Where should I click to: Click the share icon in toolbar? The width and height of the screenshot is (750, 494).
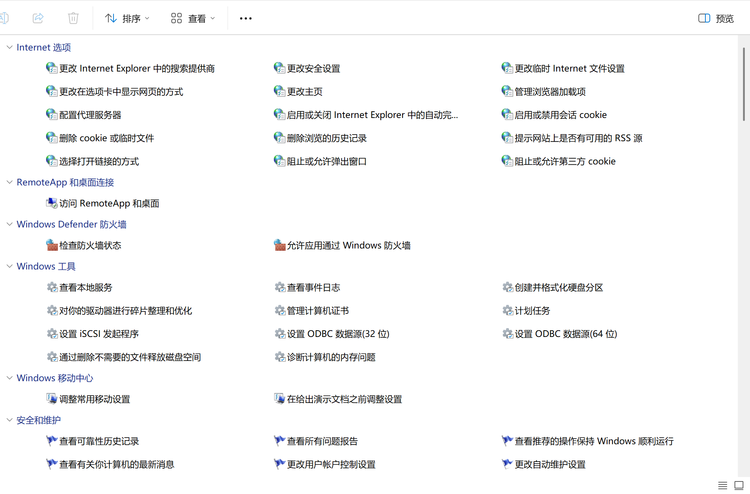38,18
